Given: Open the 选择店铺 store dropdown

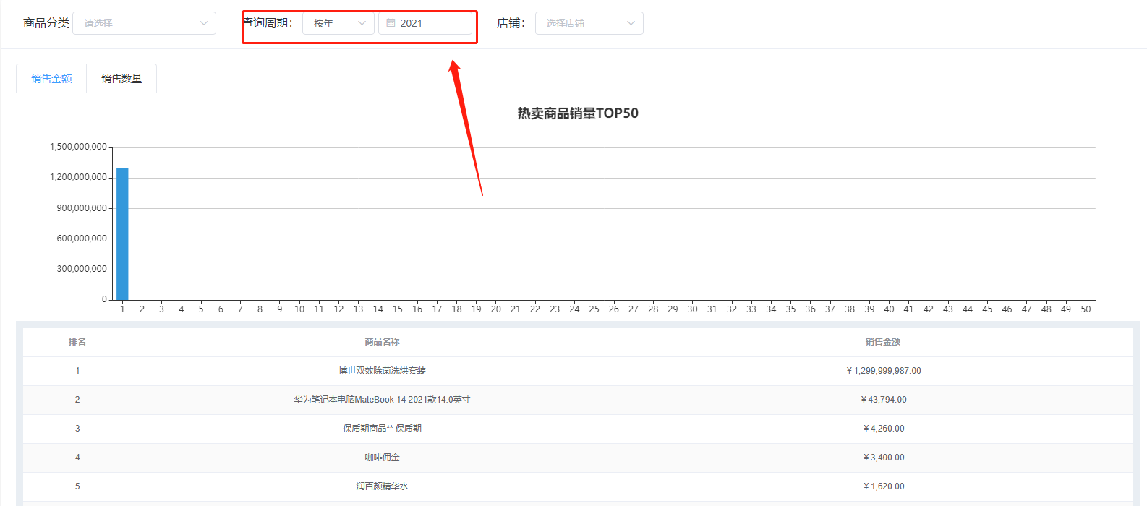Looking at the screenshot, I should [589, 23].
